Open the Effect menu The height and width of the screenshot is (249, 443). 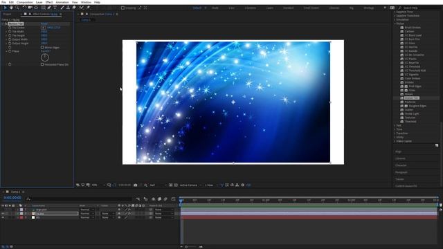click(49, 2)
